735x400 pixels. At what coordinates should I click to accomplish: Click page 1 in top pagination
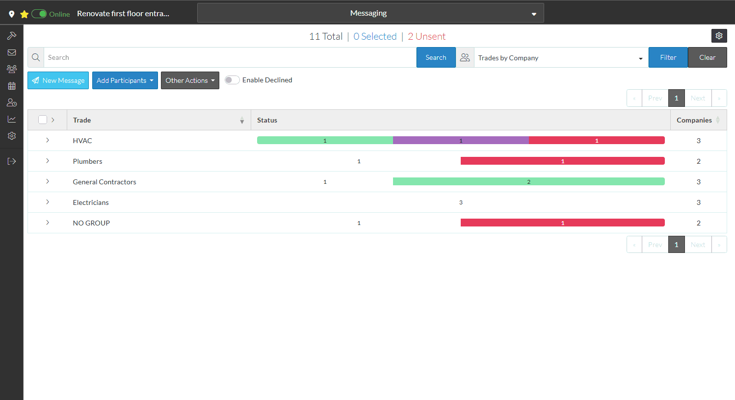click(x=676, y=98)
